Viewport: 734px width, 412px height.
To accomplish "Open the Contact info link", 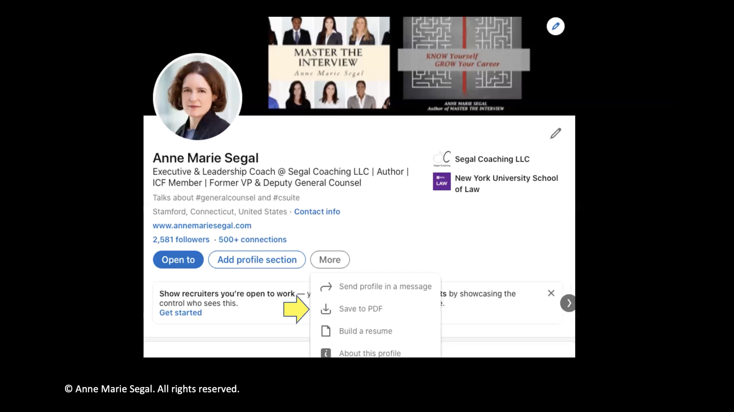I will pyautogui.click(x=317, y=212).
